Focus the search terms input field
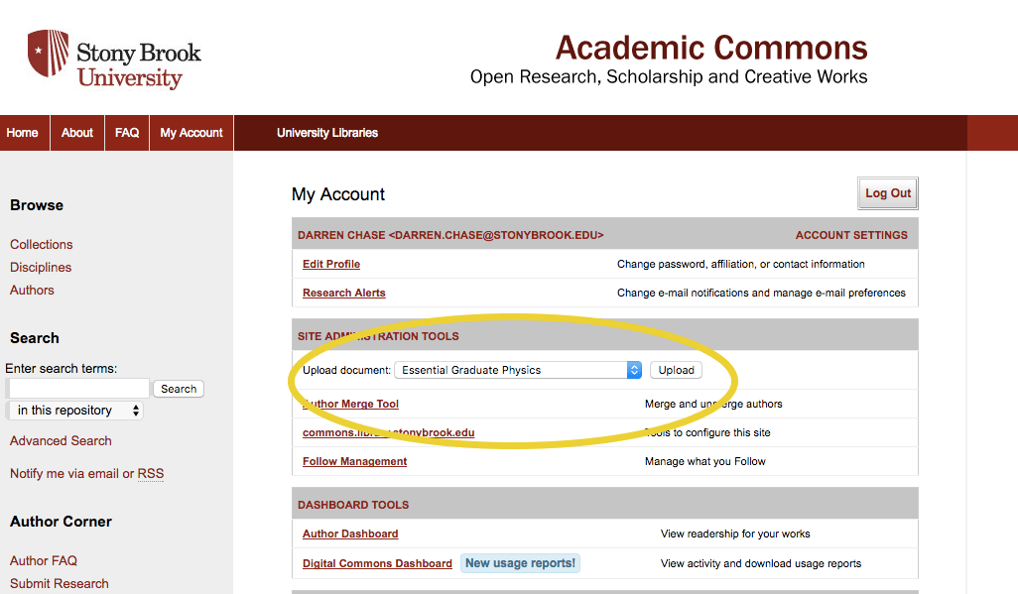 [x=78, y=388]
